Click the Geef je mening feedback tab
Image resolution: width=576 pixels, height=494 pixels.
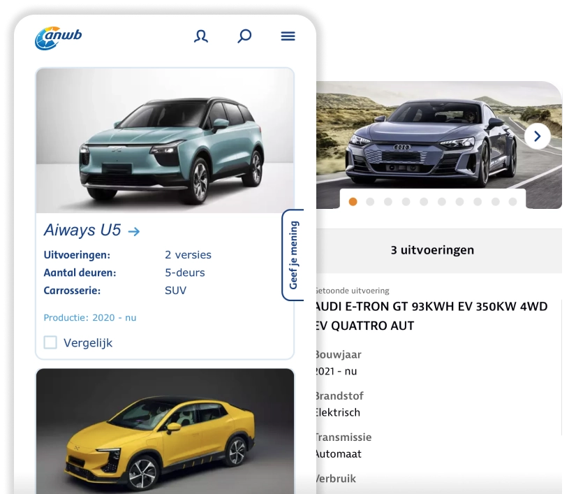[x=293, y=255]
